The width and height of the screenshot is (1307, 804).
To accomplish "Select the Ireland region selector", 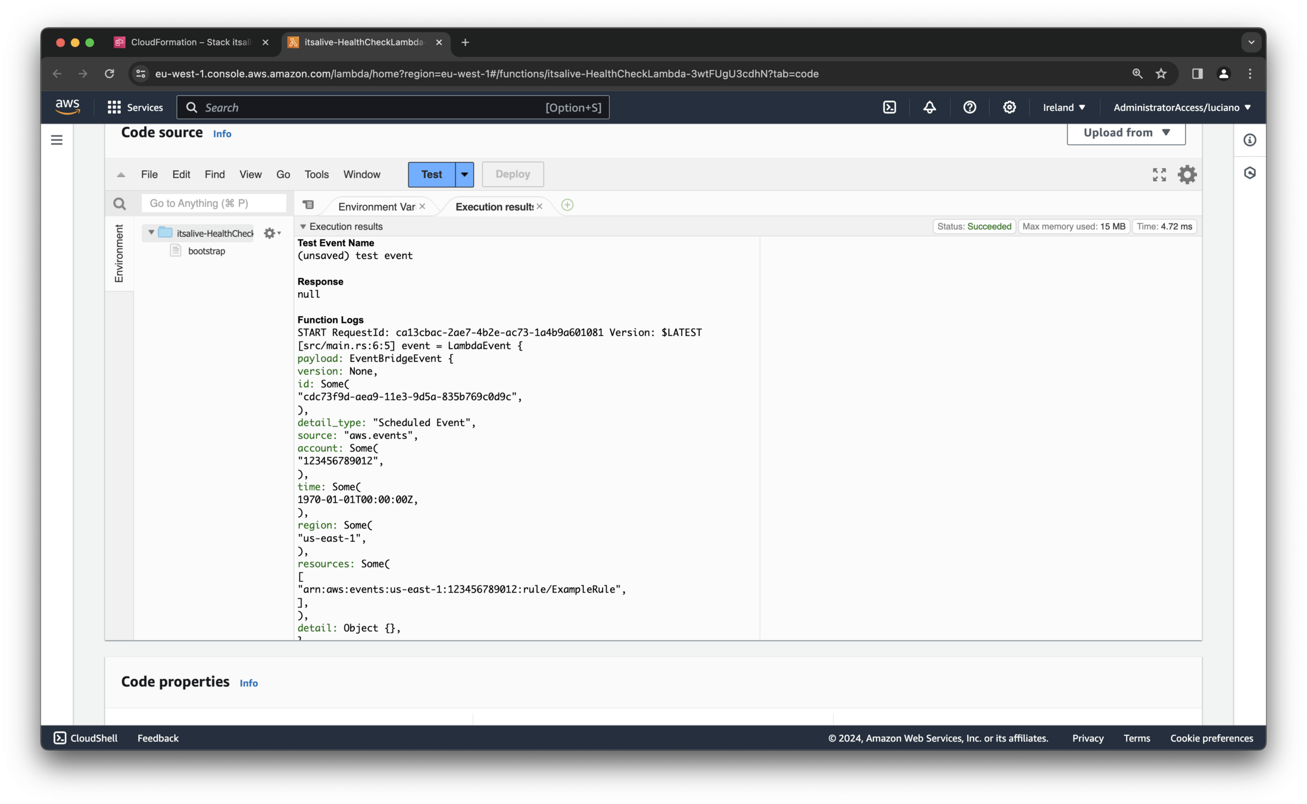I will [1063, 107].
